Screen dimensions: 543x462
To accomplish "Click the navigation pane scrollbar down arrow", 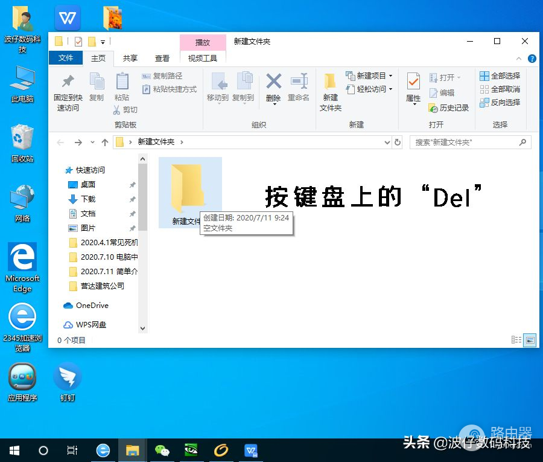I will [x=143, y=329].
